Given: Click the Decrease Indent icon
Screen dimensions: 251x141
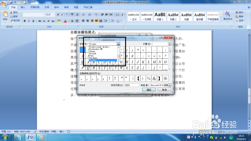Looking at the screenshot, I should [102, 15].
